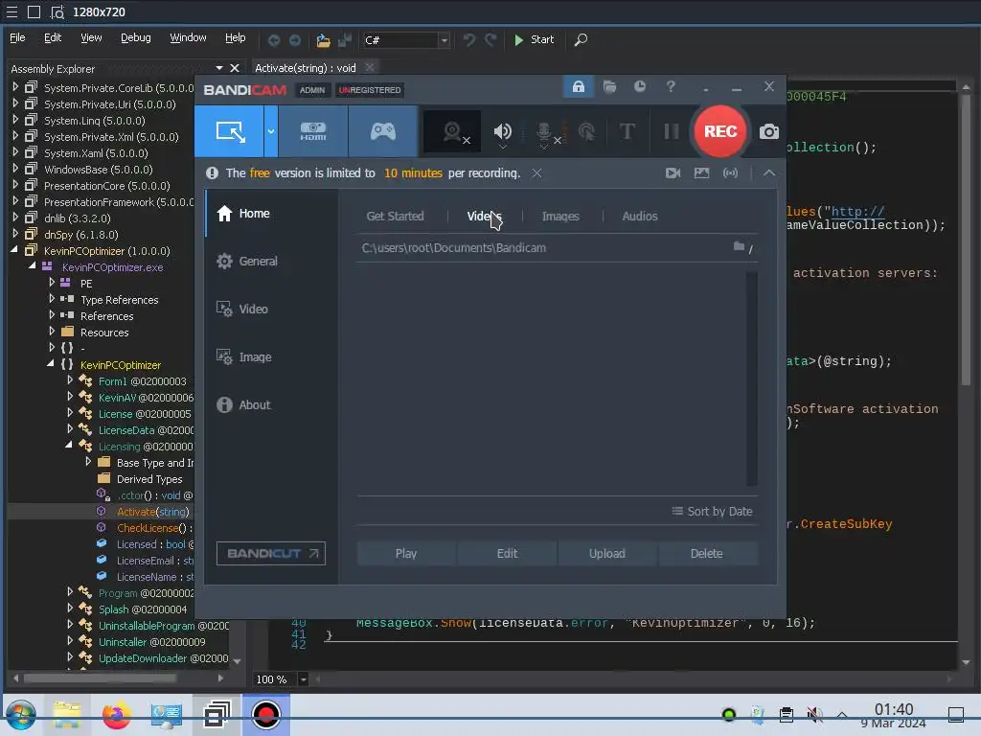Click Sort by Date

[712, 512]
